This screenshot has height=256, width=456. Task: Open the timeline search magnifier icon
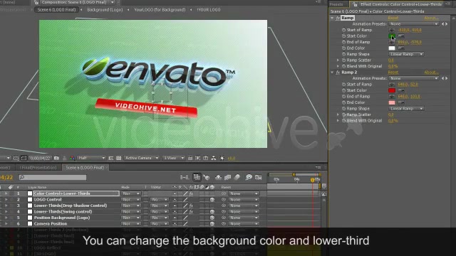point(22,177)
